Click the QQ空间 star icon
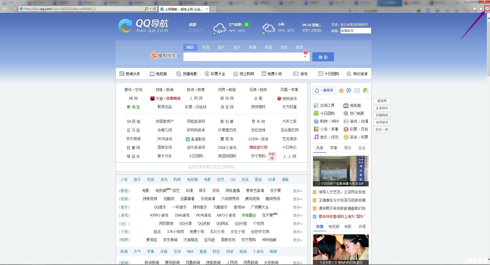Image resolution: width=490 pixels, height=265 pixels. coord(341,90)
